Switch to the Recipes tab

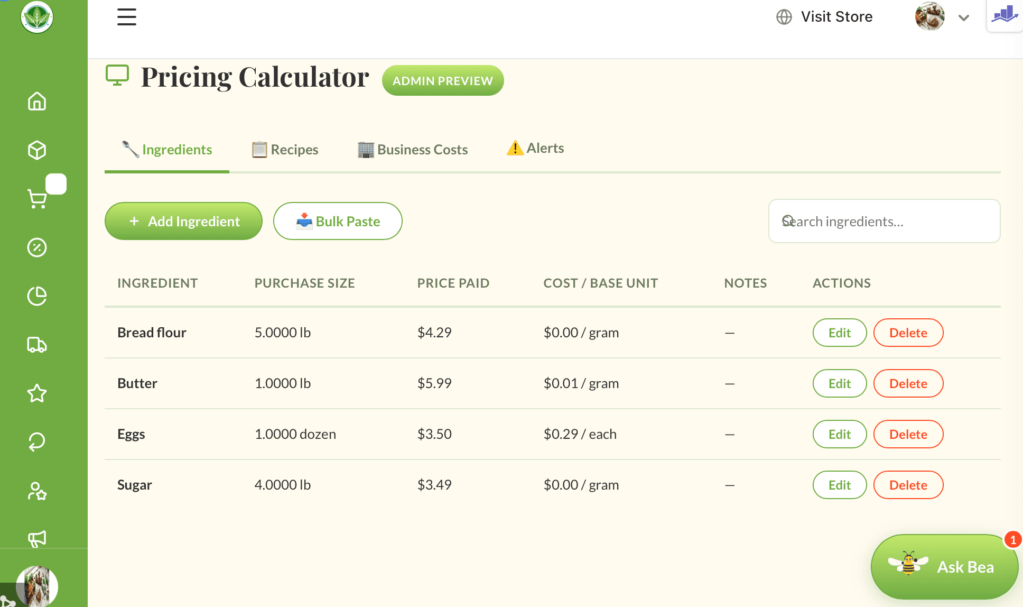[x=285, y=150]
